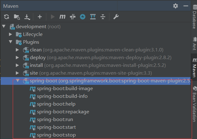Screen dimensions: 197x139
Task: Expand the Lifecycle node
Action: click(11, 34)
